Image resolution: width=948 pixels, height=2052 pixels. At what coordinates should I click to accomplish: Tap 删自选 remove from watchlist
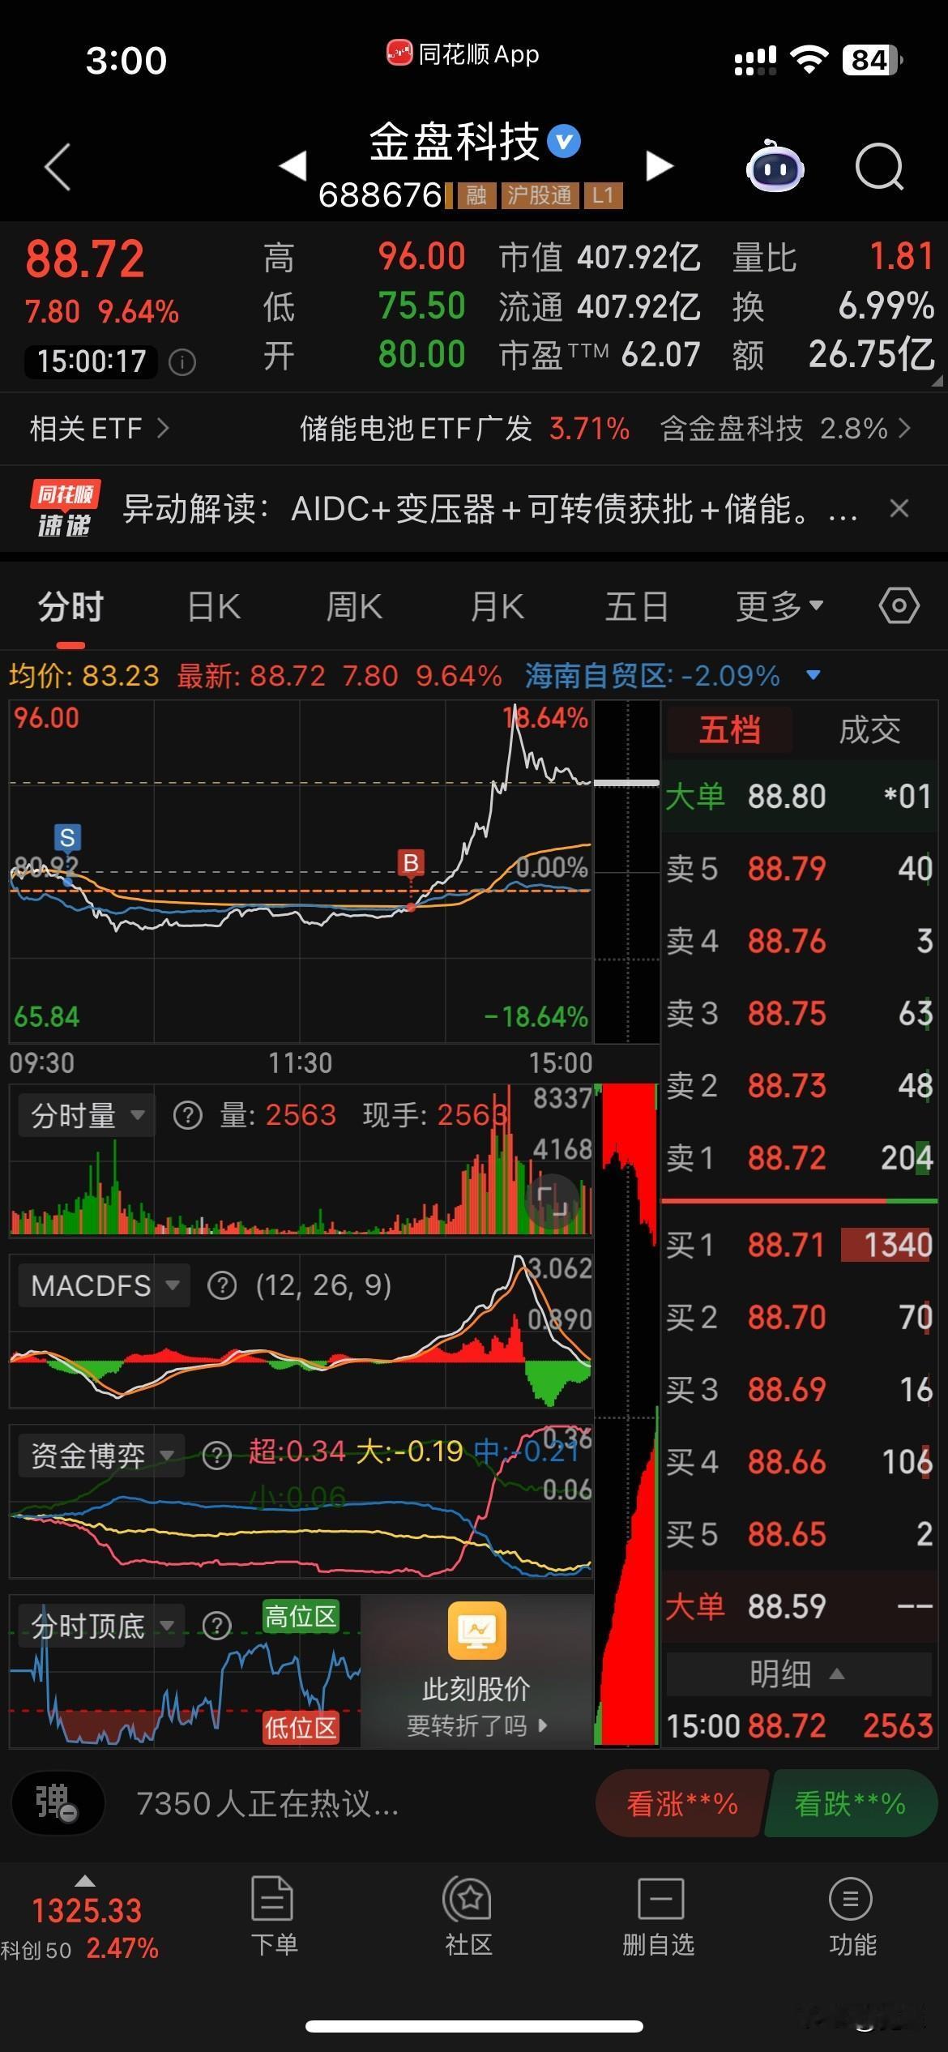pos(659,1916)
